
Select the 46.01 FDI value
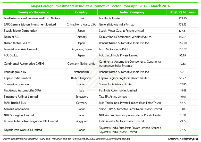click(x=183, y=97)
